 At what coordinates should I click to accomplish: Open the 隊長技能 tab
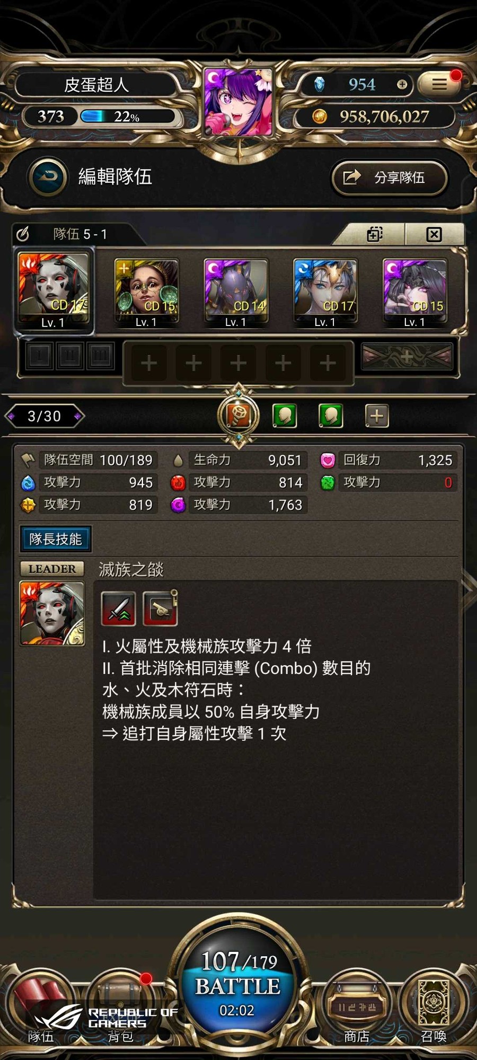point(56,539)
